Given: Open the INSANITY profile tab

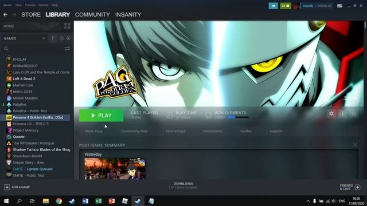Looking at the screenshot, I should click(128, 14).
